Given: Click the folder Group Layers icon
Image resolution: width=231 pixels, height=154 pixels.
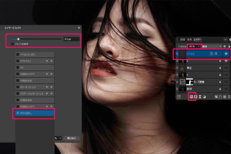Looking at the screenshot, I should pyautogui.click(x=220, y=97).
